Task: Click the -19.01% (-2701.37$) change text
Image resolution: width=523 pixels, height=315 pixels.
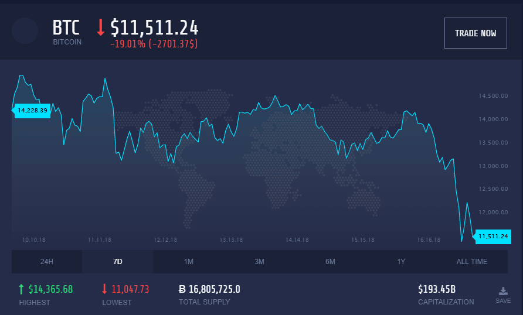Action: coord(154,44)
